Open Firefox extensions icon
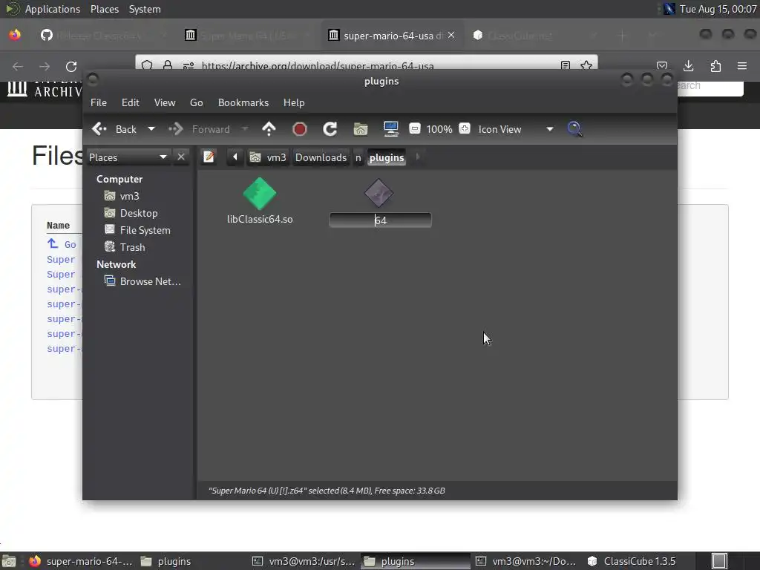The image size is (760, 570). 715,66
